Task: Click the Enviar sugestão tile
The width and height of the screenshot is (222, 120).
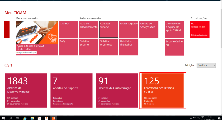Action: [129, 29]
